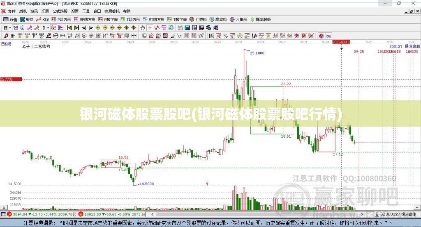Select the red pencil drawing tool
The height and width of the screenshot is (227, 421).
[x=6, y=36]
